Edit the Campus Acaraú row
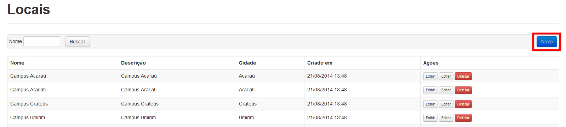Viewport: 566px width, 127px height. pyautogui.click(x=446, y=76)
